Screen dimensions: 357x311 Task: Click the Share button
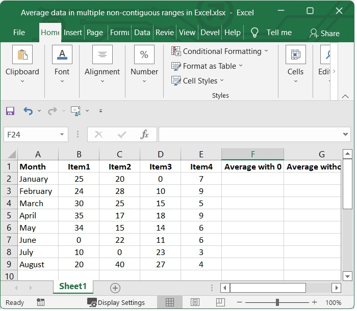tap(324, 33)
